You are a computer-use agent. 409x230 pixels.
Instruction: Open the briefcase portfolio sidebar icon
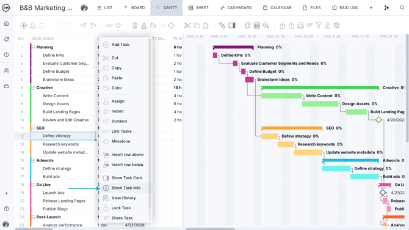(x=7, y=86)
